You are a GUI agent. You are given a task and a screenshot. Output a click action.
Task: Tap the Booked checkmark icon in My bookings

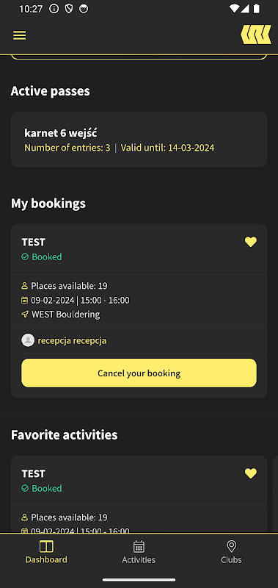coord(25,257)
